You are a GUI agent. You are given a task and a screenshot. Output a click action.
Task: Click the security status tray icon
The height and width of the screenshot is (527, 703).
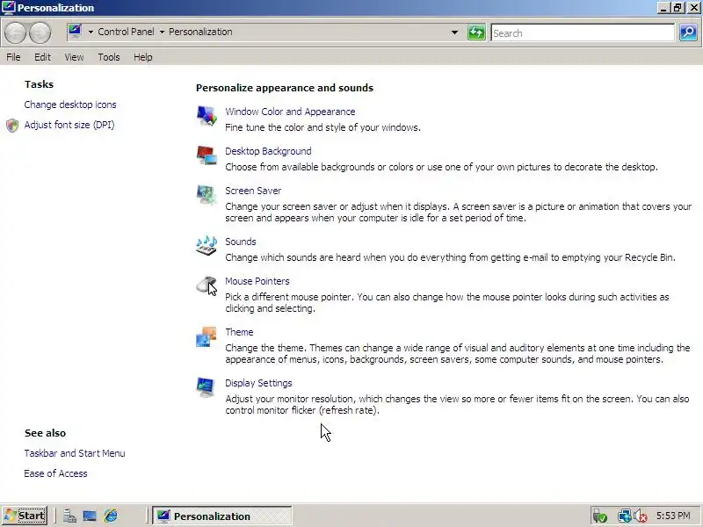pos(600,516)
